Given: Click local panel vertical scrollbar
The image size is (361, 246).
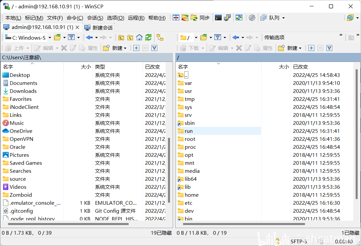Looking at the screenshot, I should (x=169, y=170).
